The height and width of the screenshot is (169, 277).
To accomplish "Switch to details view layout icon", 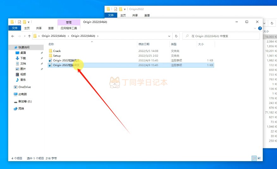I will [254, 158].
